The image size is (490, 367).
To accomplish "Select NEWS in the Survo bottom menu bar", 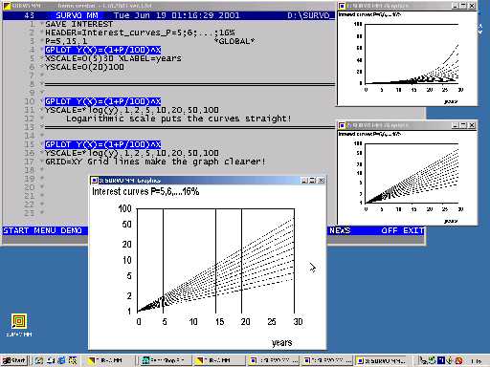I will click(x=340, y=230).
